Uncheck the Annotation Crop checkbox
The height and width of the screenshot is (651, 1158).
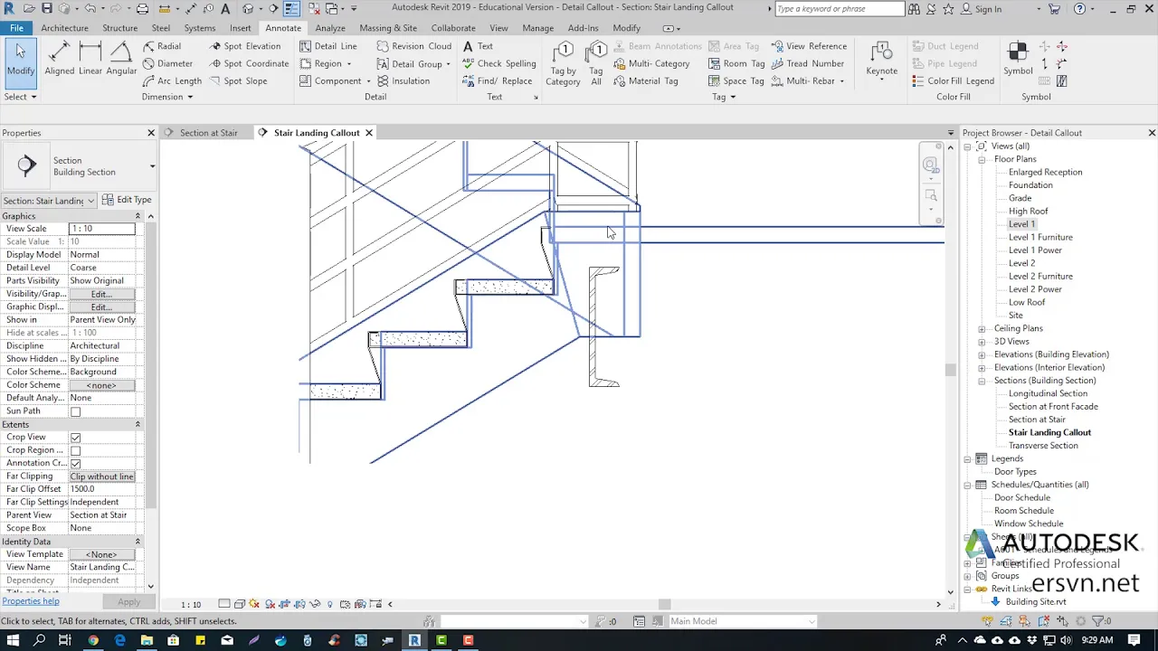75,464
